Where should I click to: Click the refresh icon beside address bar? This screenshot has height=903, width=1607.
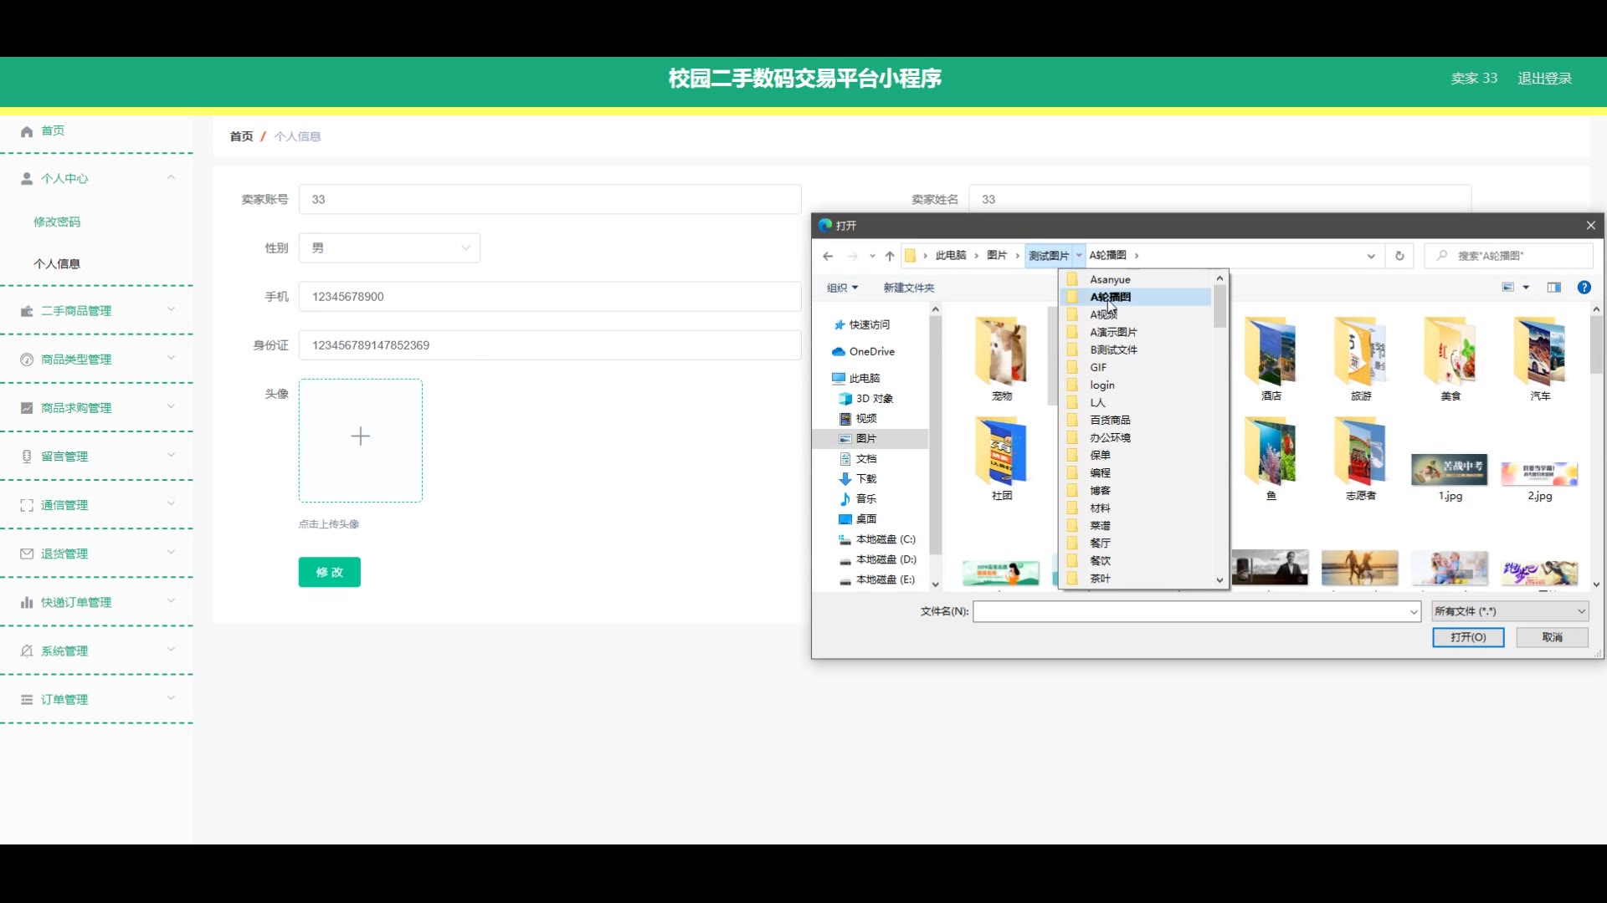click(1399, 256)
